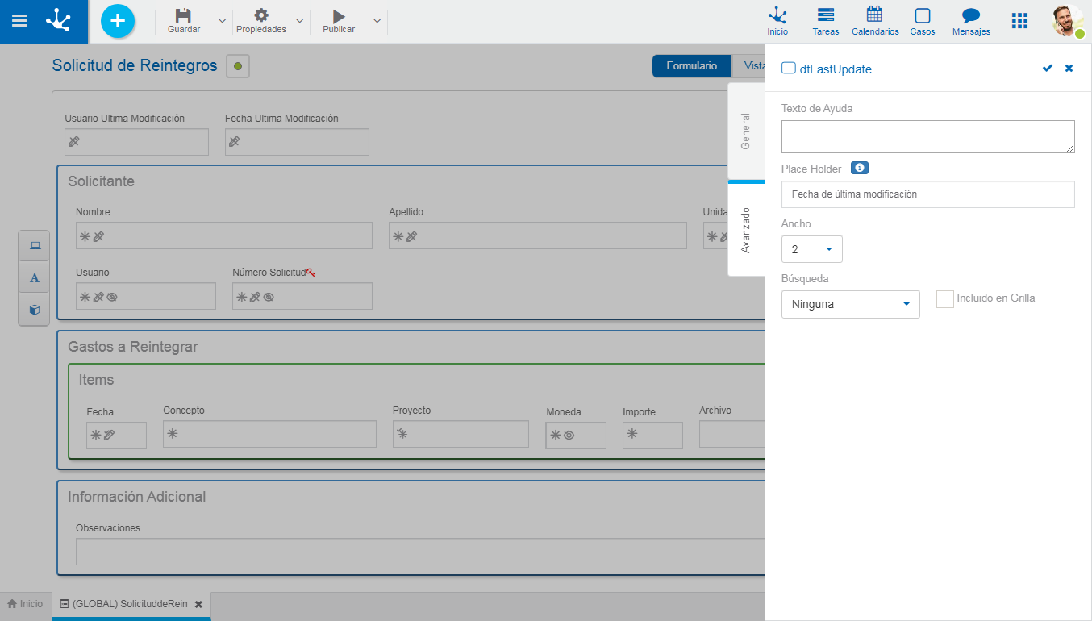The height and width of the screenshot is (621, 1092).
Task: Open the Búsqueda dropdown showing Ninguna
Action: (850, 304)
